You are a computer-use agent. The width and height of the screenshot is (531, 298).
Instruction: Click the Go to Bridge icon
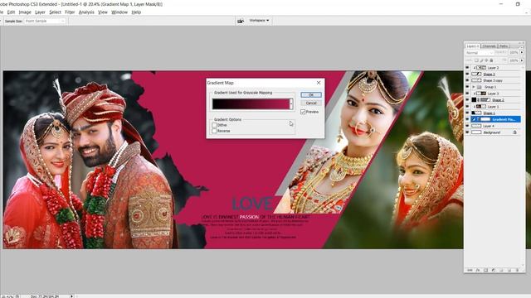point(241,21)
